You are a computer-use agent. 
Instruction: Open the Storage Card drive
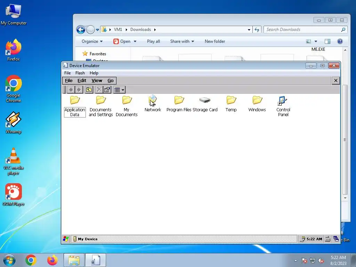pyautogui.click(x=205, y=104)
